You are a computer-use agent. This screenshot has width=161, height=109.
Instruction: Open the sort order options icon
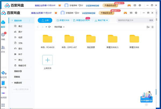(148, 27)
